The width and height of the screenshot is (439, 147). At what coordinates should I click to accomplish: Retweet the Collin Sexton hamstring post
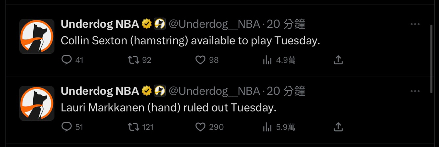[x=133, y=60]
